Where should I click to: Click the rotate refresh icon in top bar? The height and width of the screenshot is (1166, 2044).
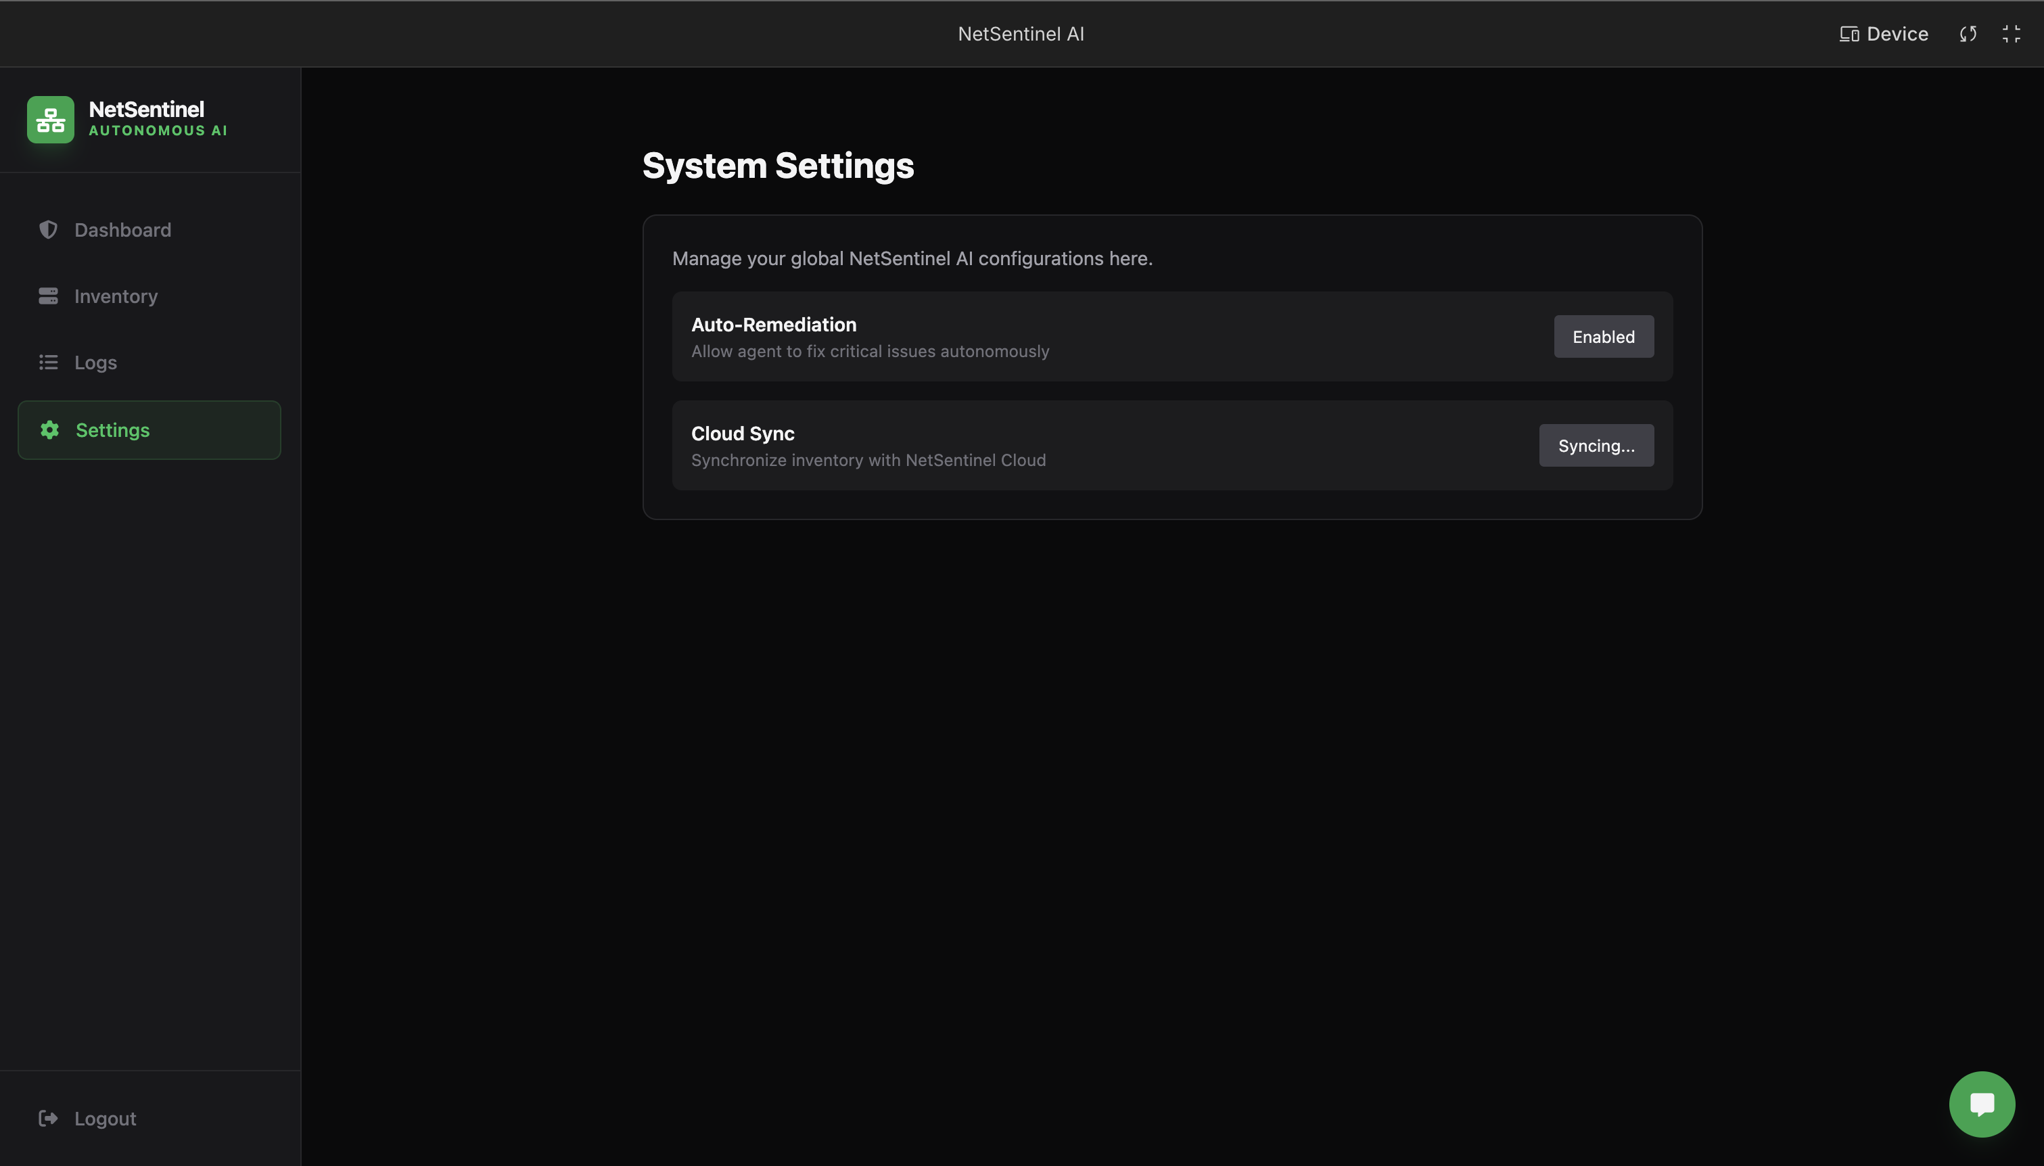(1968, 34)
